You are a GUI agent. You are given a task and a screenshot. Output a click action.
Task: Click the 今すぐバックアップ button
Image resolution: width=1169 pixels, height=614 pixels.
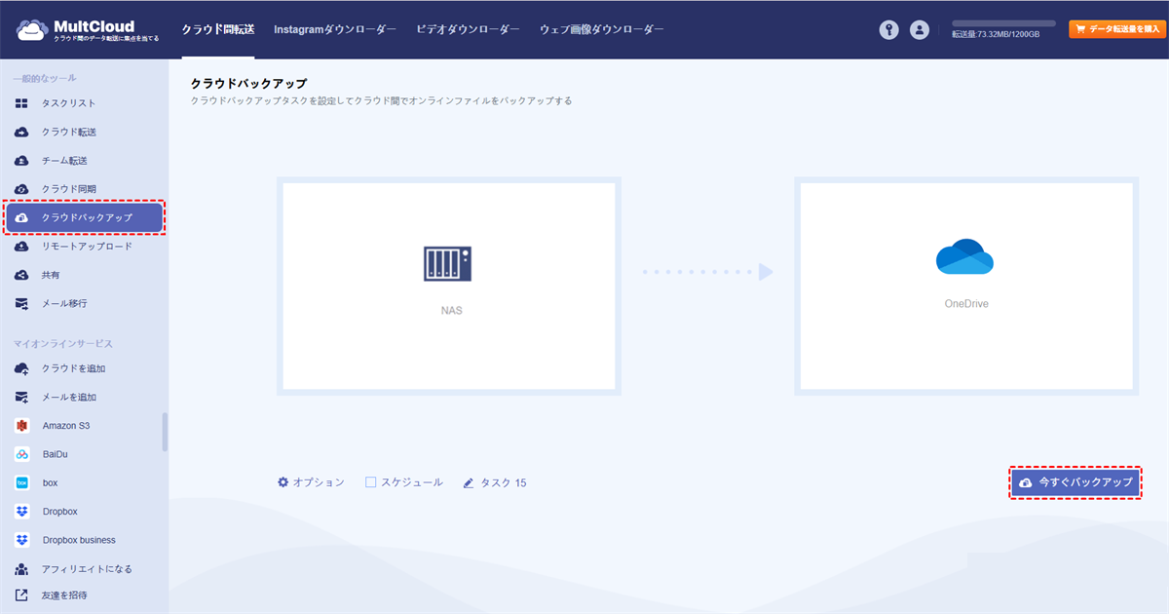[1075, 482]
